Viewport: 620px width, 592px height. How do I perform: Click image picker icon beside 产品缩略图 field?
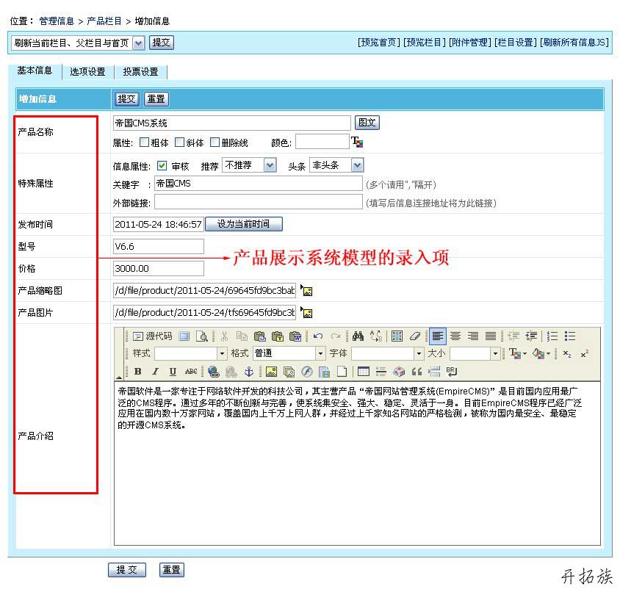(306, 290)
